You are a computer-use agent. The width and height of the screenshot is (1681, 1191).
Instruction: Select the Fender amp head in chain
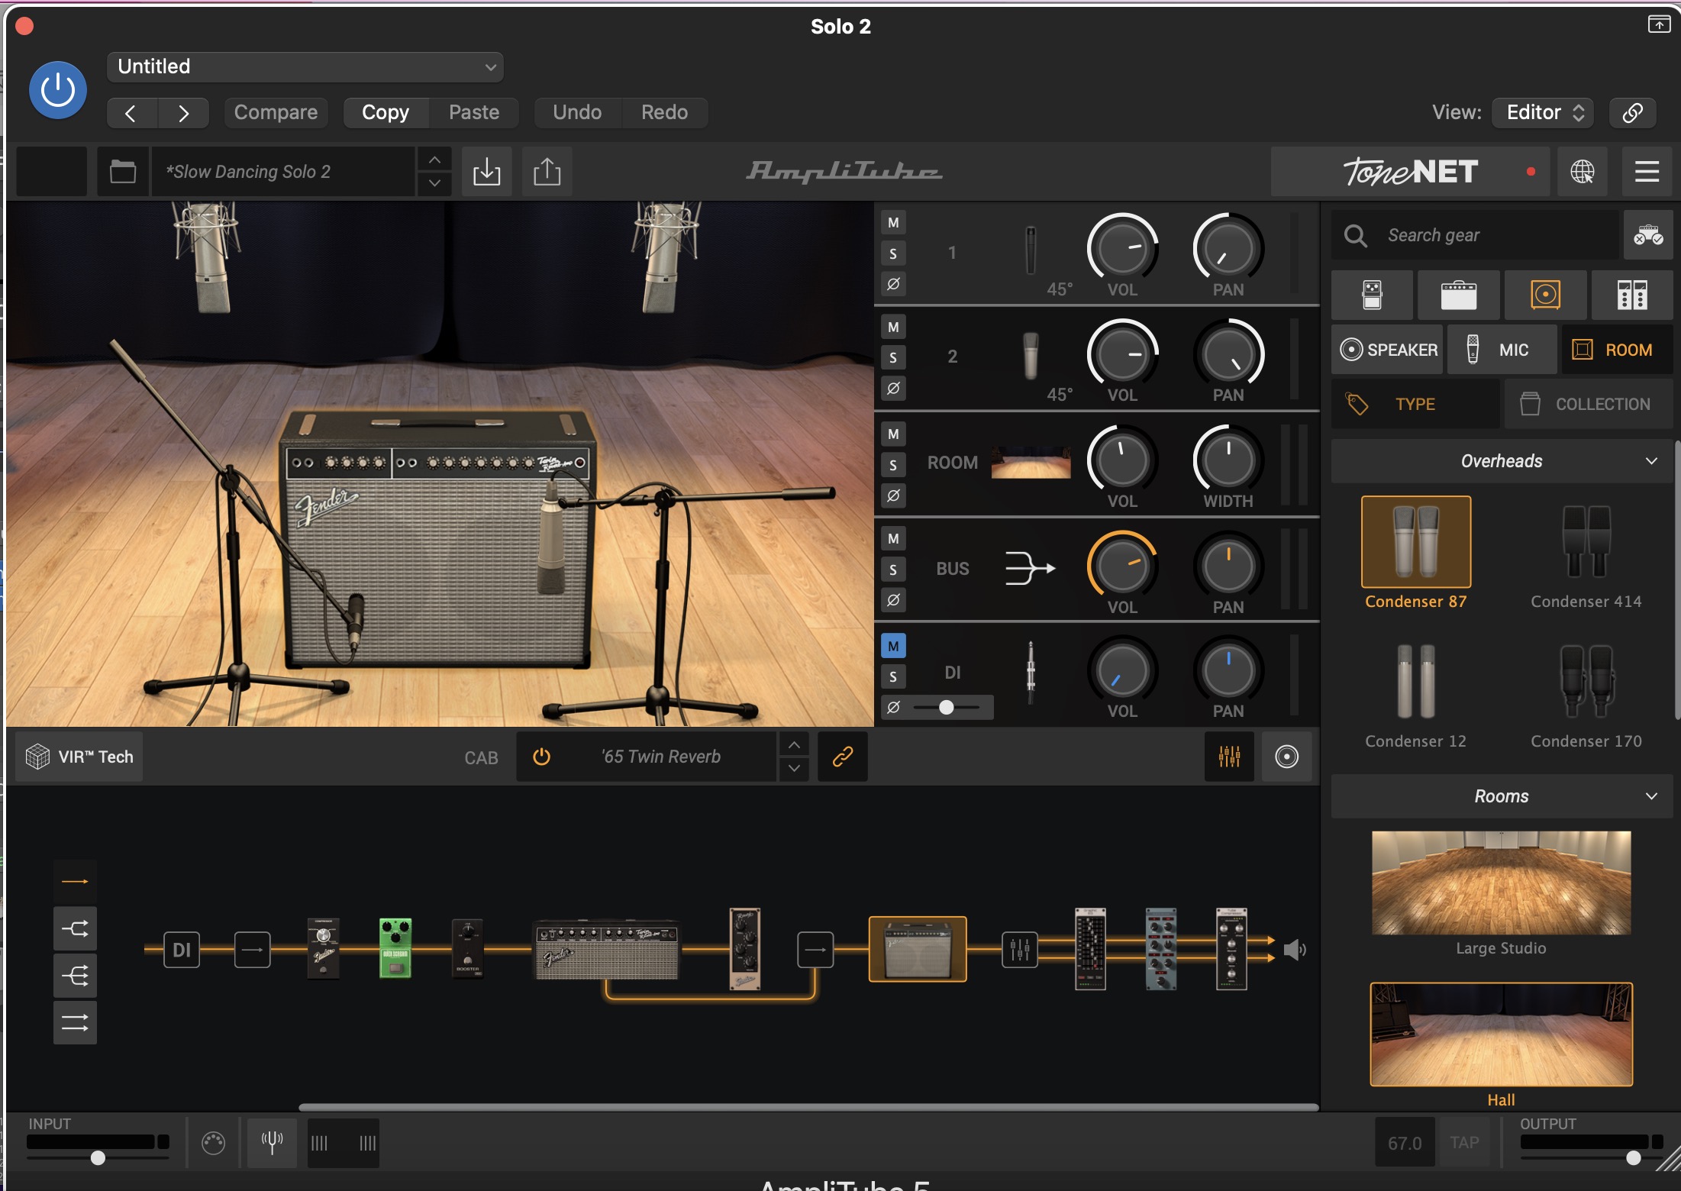607,951
